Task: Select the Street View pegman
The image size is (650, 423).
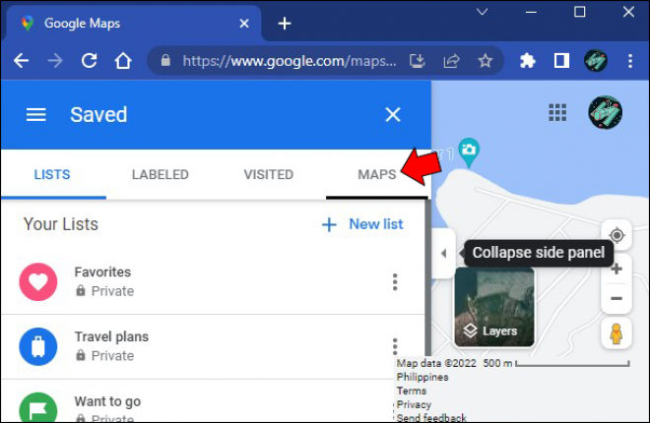Action: click(x=617, y=333)
